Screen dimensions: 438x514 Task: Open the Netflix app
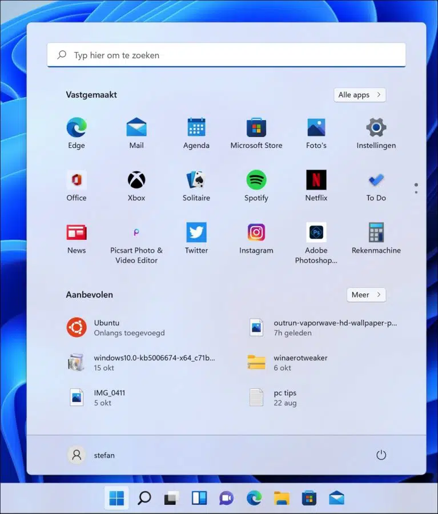(x=316, y=186)
